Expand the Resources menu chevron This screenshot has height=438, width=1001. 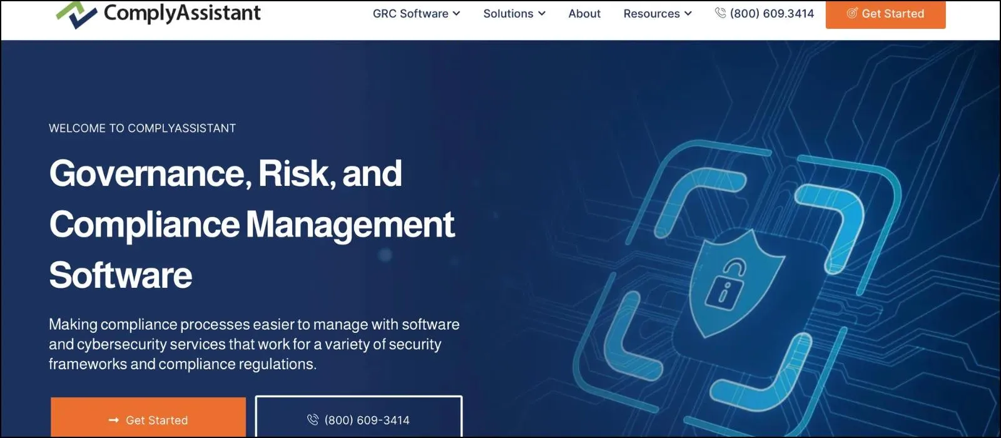688,14
